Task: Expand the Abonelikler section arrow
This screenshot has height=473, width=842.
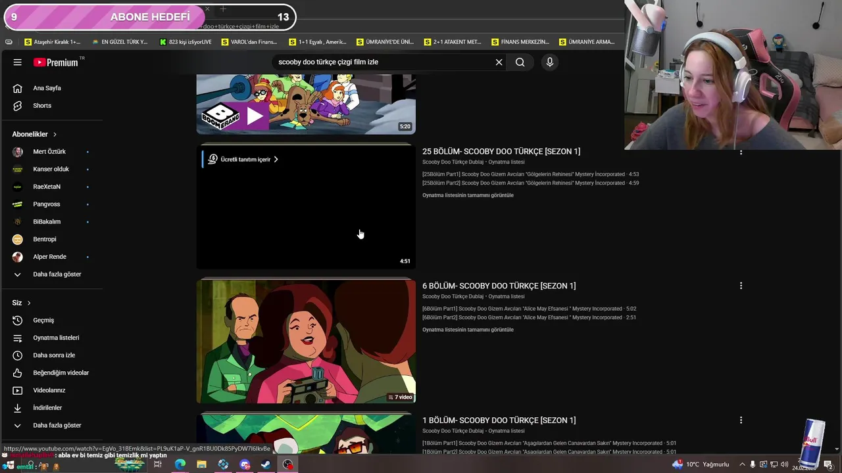Action: coord(55,134)
